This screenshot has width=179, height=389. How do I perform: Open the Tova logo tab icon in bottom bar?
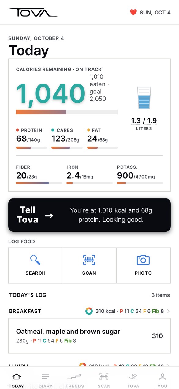[x=133, y=376]
